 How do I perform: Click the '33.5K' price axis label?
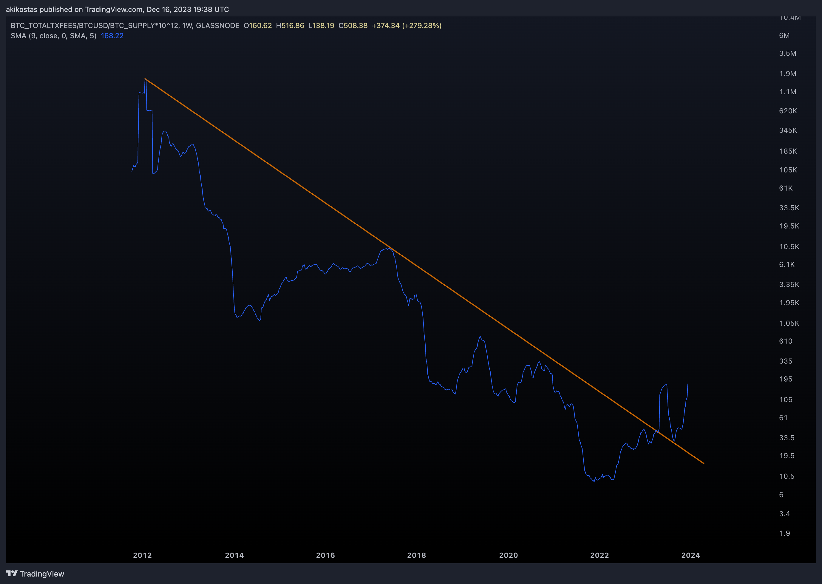pos(789,208)
